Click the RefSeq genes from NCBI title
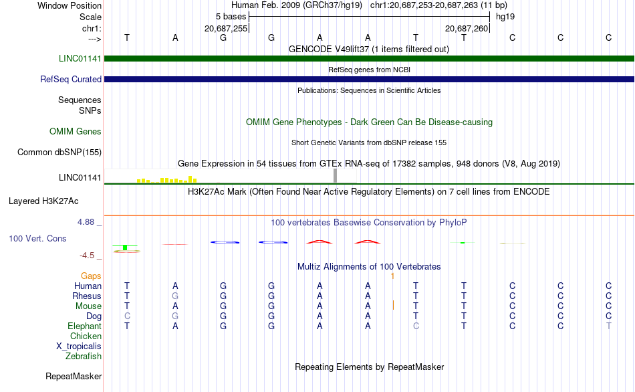The image size is (635, 392). pyautogui.click(x=369, y=70)
